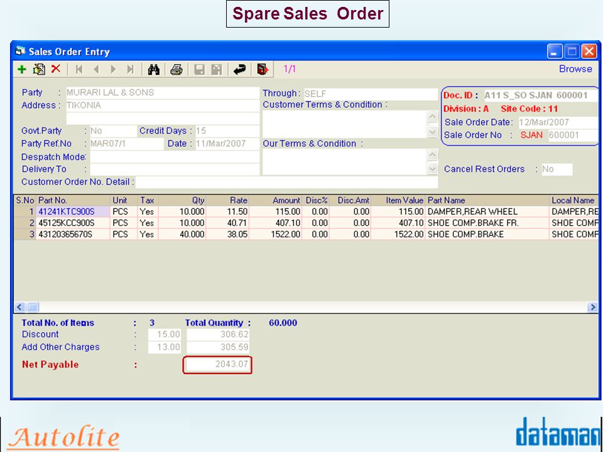This screenshot has height=452, width=603.
Task: Click the Sale Order No field 600001
Action: coord(573,136)
